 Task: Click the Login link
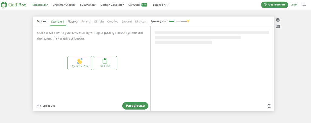(294, 5)
